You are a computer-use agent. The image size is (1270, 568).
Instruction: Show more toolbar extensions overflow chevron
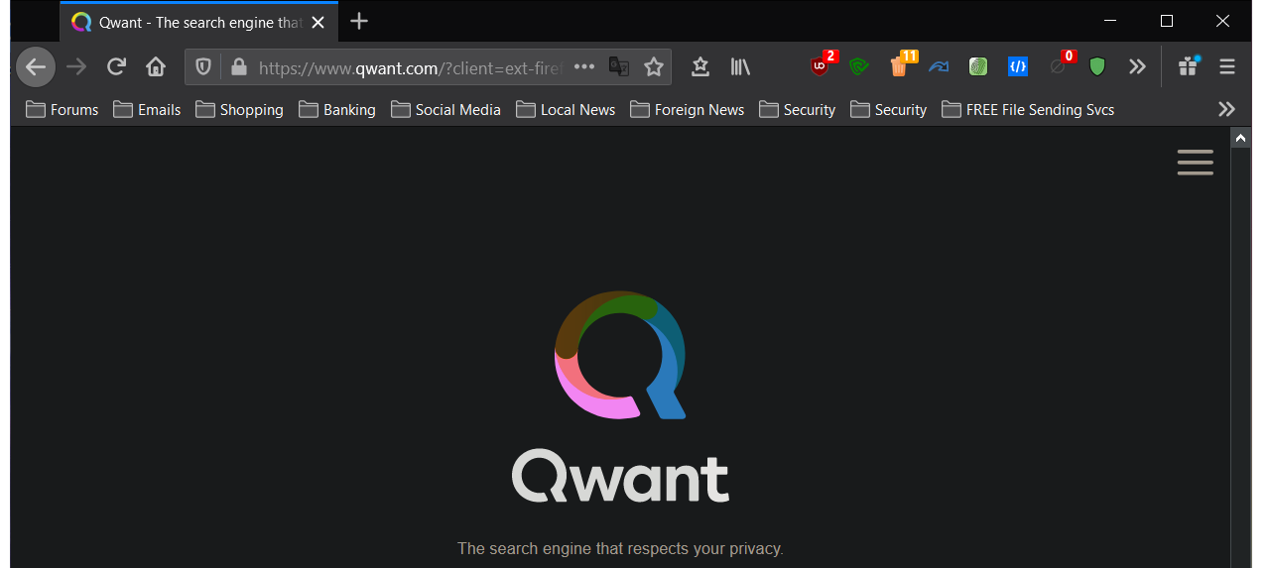(1137, 66)
